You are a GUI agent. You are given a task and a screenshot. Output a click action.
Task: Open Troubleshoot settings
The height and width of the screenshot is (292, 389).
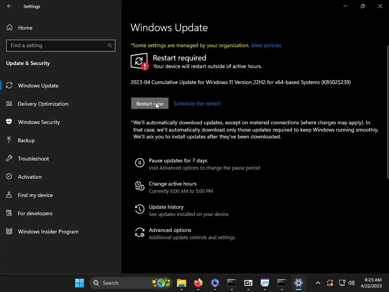coord(33,159)
